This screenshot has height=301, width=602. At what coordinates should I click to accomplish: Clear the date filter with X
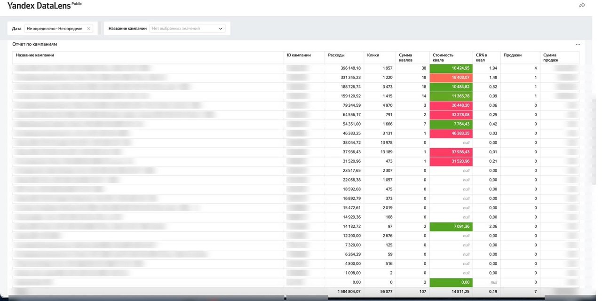click(x=88, y=28)
